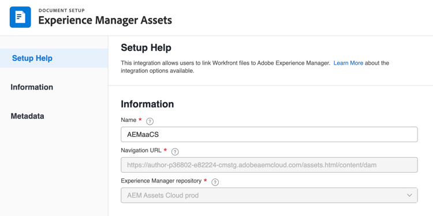Viewport: 433px width, 216px height.
Task: Click the DOCUMENT SETUP breadcrumb label
Action: 62,10
